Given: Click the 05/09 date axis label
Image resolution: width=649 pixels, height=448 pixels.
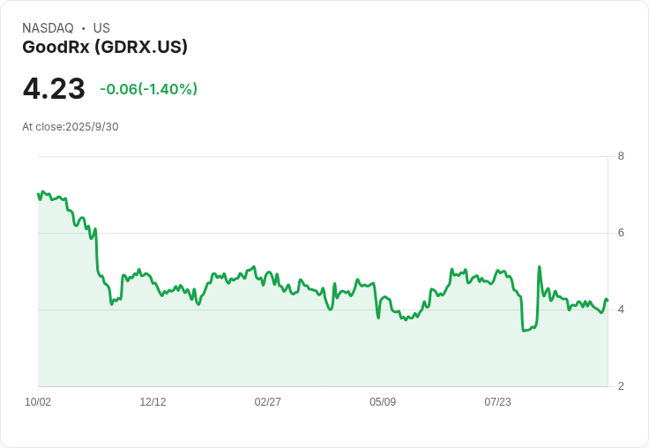Looking at the screenshot, I should click(x=383, y=402).
